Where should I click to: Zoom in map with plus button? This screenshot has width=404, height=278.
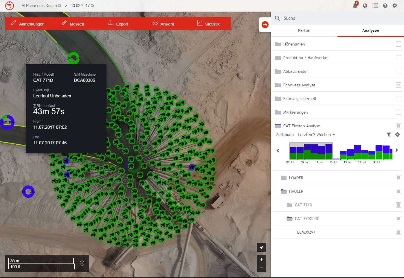point(261,259)
